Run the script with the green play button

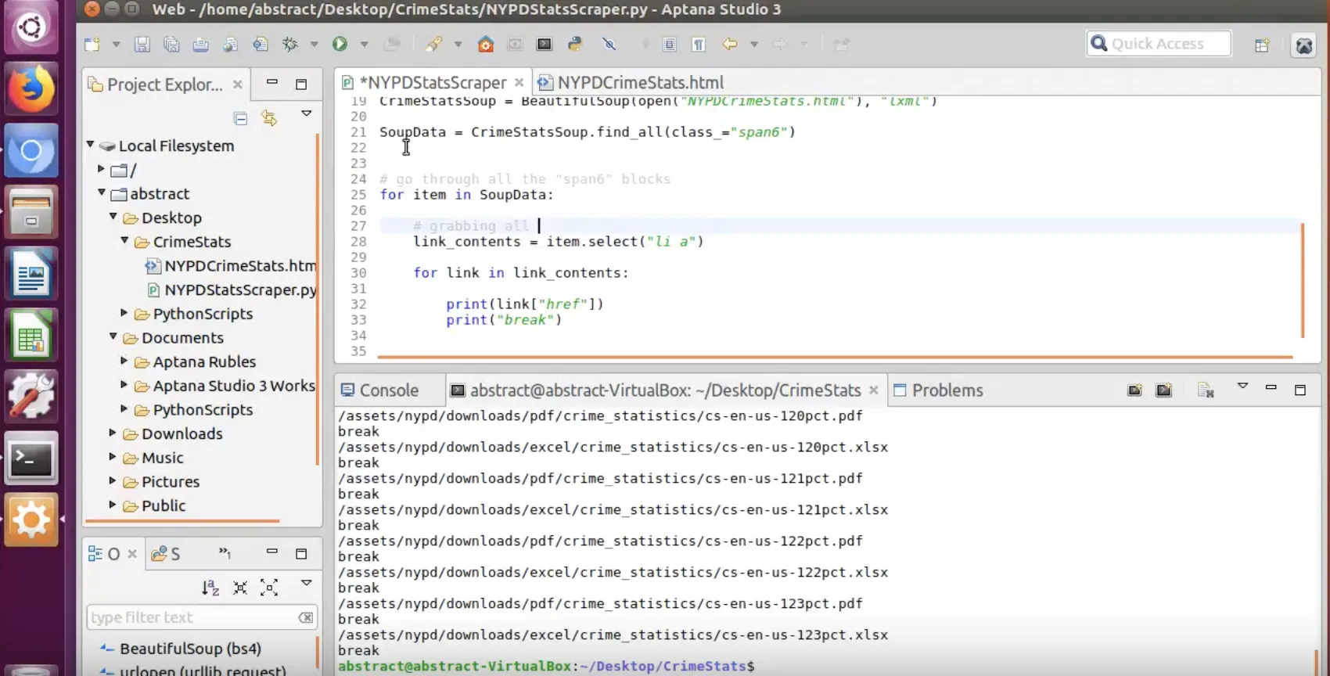click(x=340, y=45)
